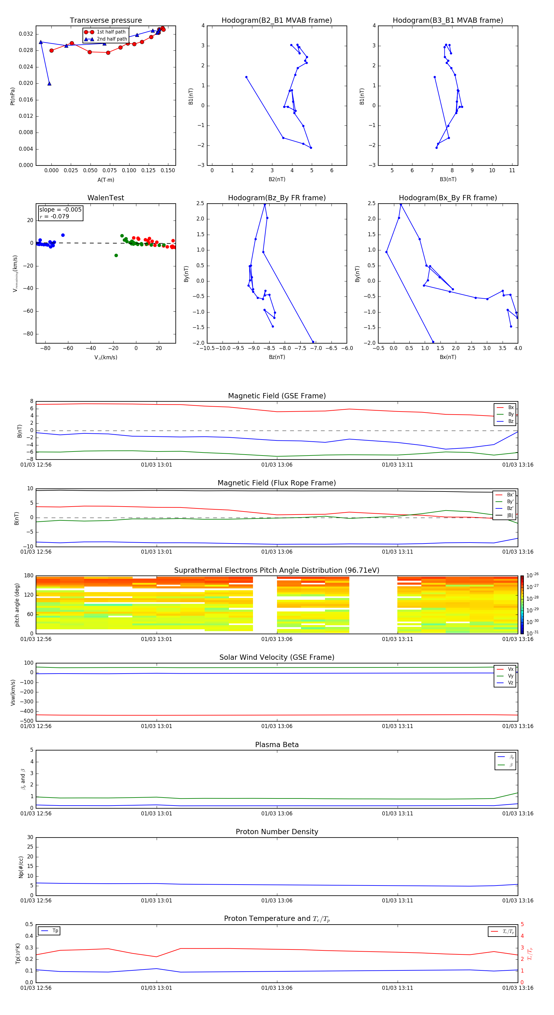This screenshot has width=554, height=1015.
Task: Click the 'Bz' entry in GSE legend
Action: (505, 421)
